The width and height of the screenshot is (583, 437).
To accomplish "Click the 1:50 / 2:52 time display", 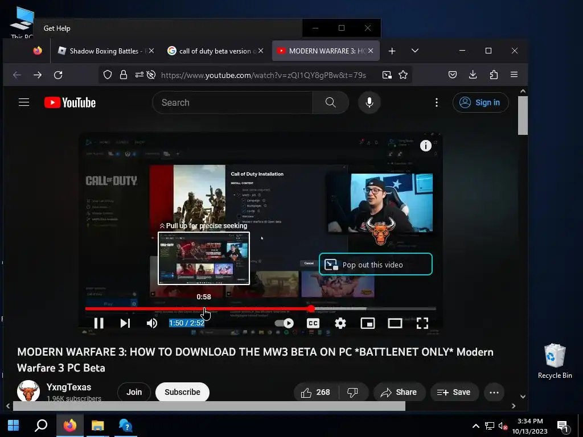I will click(187, 323).
